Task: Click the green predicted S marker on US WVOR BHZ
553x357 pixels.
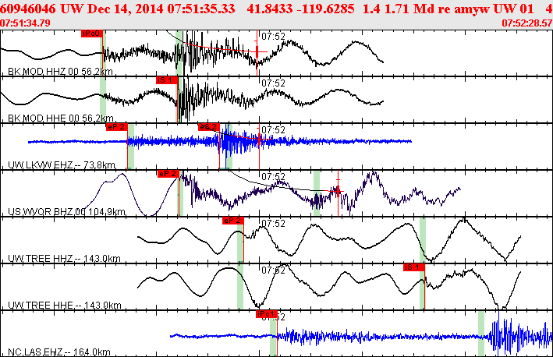Action: 317,193
